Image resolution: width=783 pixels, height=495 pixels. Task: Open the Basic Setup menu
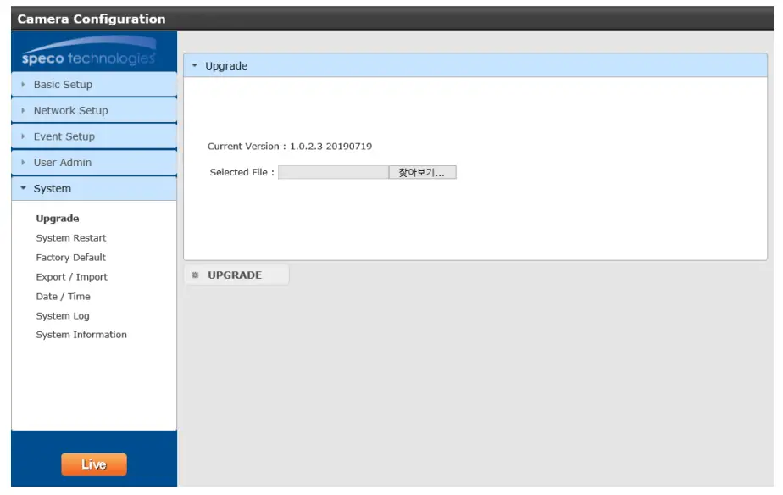click(x=94, y=85)
